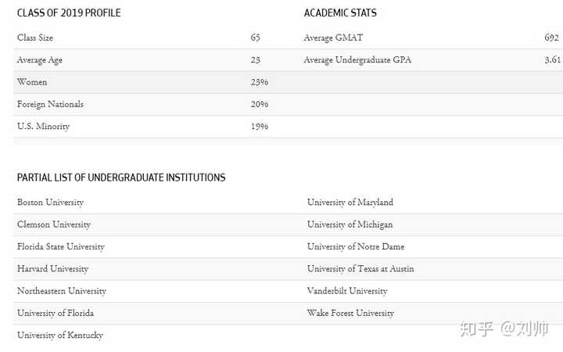The height and width of the screenshot is (352, 563).
Task: Click the U.S. Minority row label
Action: 44,127
